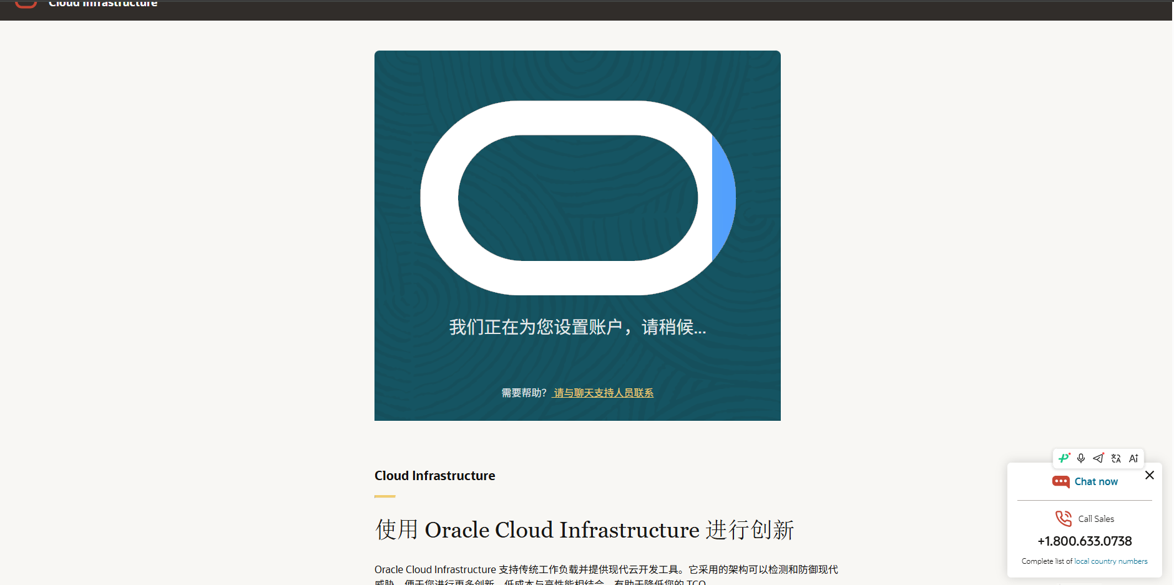Click the AI icon in floating toolbar
The image size is (1174, 585).
[1133, 458]
